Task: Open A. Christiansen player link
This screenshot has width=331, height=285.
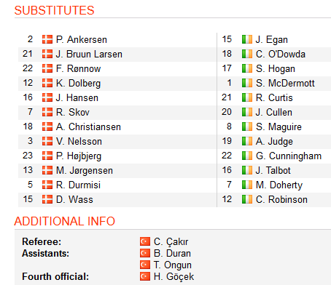Action: point(88,127)
